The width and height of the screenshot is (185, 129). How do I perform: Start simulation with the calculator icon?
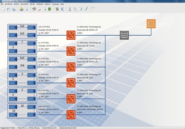(57, 9)
